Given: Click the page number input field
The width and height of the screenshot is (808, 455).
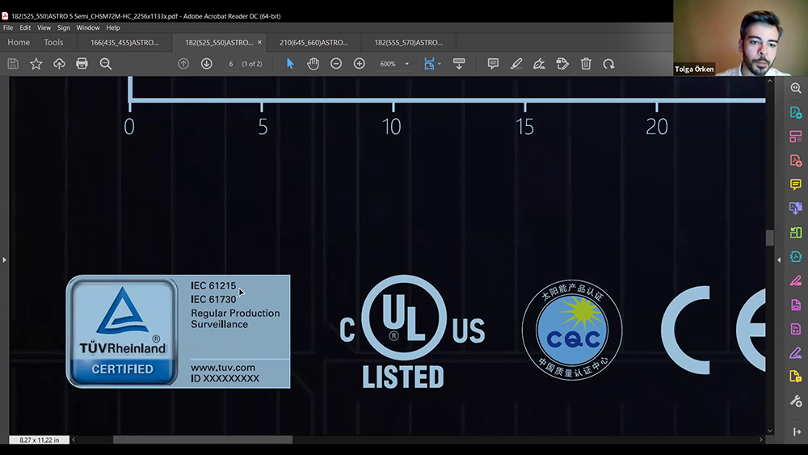Looking at the screenshot, I should 231,64.
